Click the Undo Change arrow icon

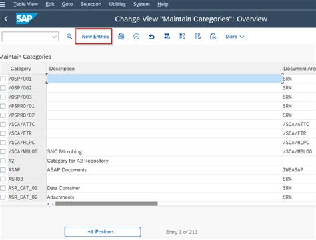pyautogui.click(x=151, y=36)
